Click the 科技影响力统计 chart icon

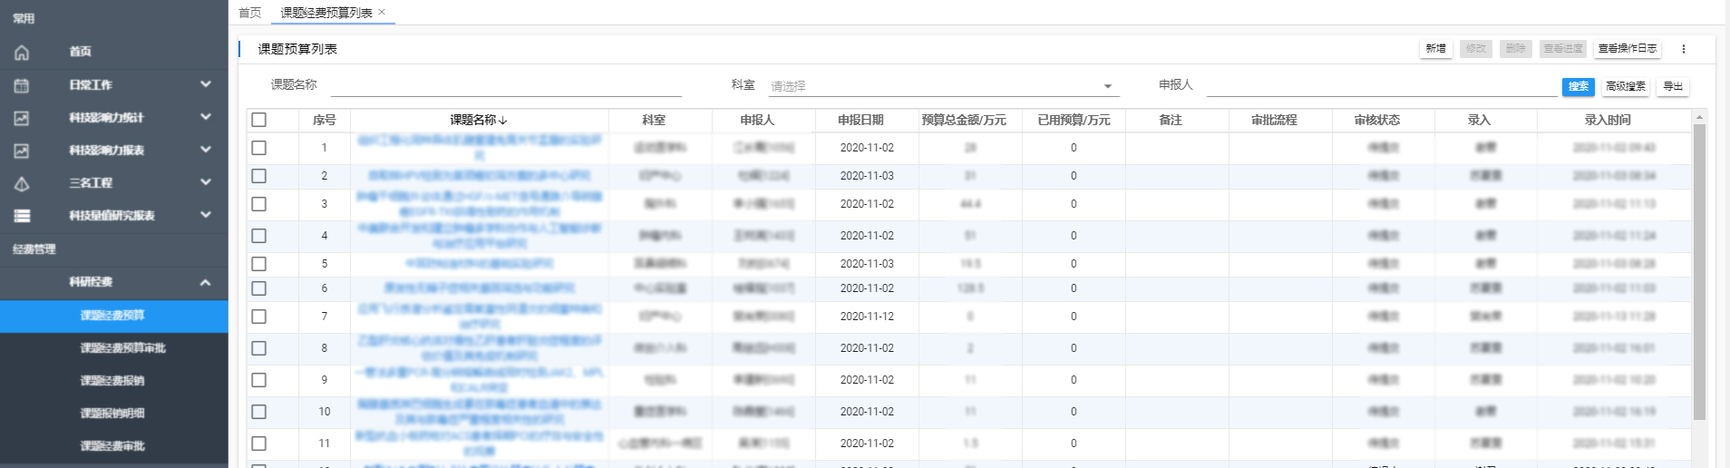click(x=22, y=118)
